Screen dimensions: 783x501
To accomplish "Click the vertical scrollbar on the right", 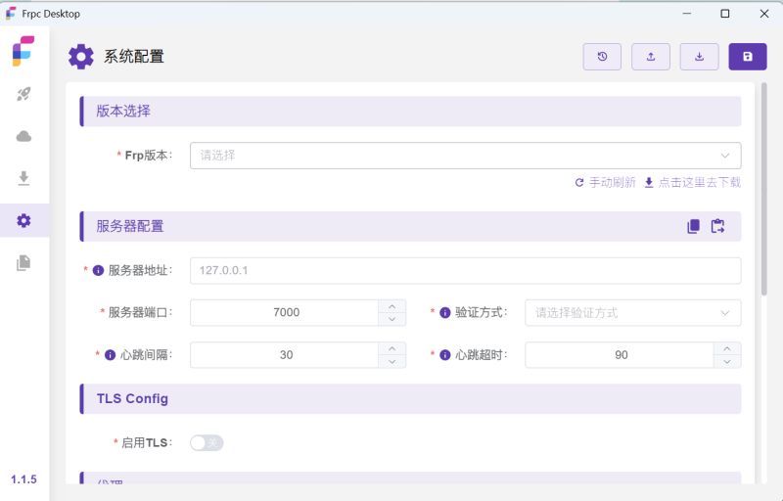I will 763,196.
